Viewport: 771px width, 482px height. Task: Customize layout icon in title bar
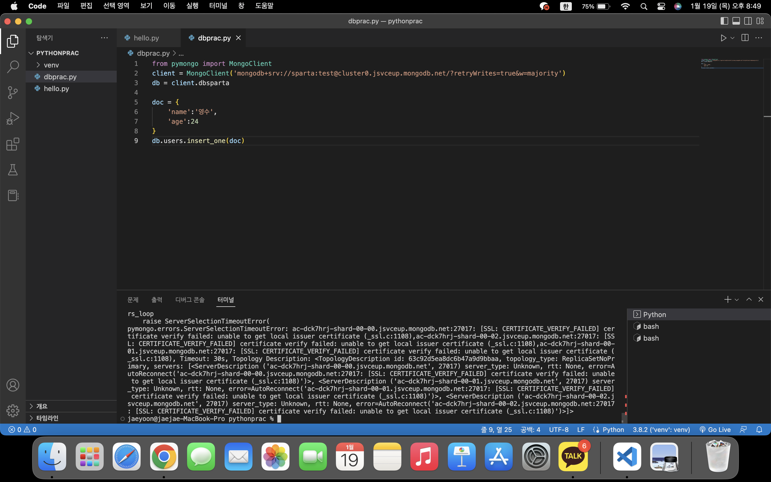tap(760, 21)
